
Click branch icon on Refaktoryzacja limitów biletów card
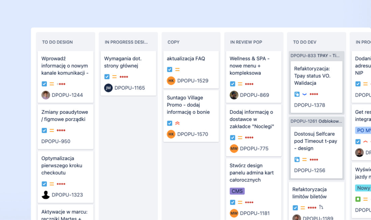coord(321,208)
